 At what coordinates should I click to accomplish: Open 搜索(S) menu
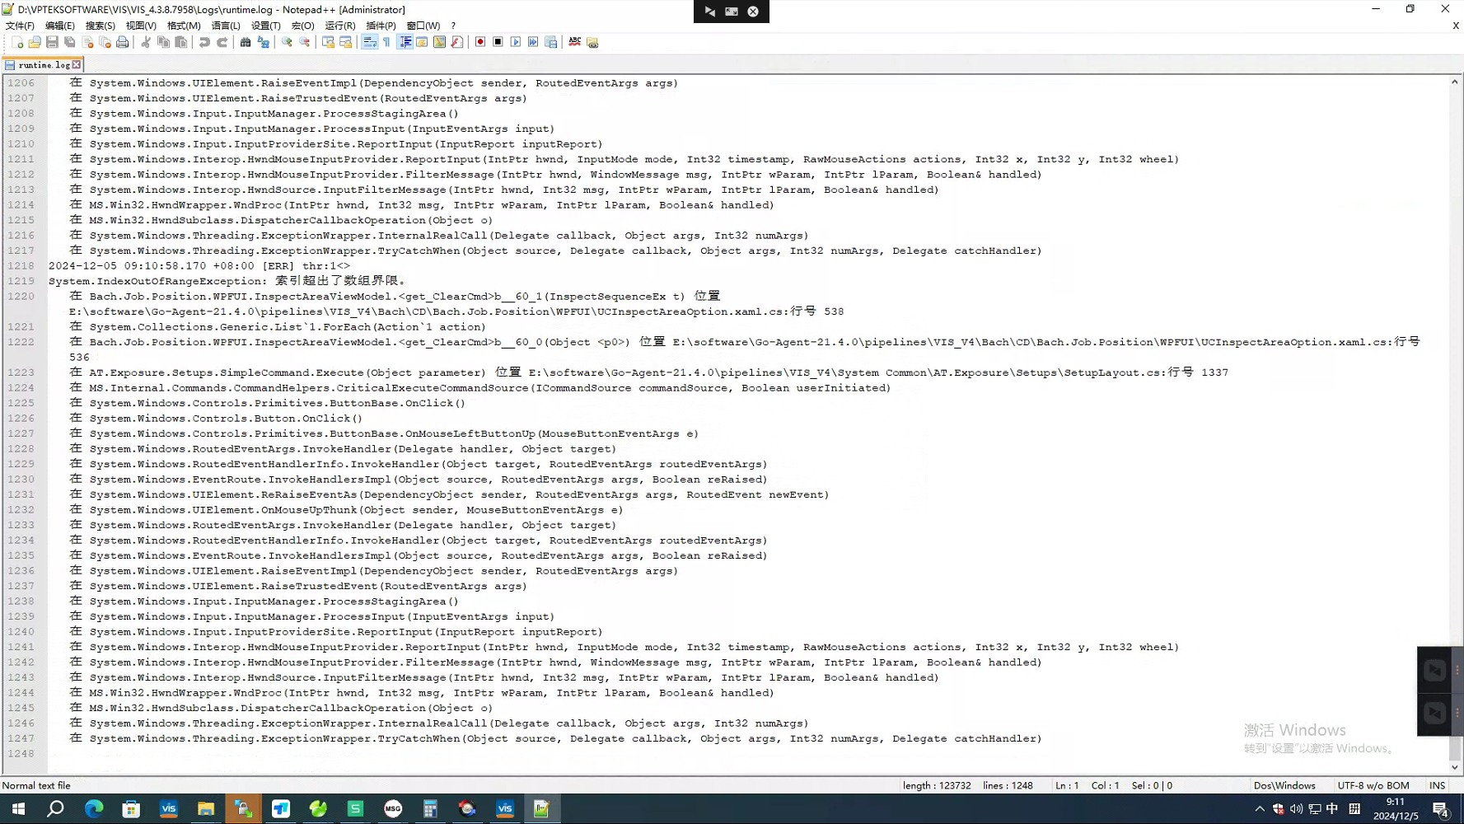(101, 26)
